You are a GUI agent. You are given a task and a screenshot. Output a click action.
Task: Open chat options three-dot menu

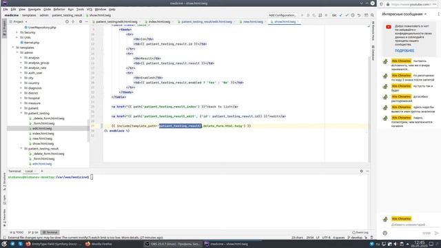438,14
